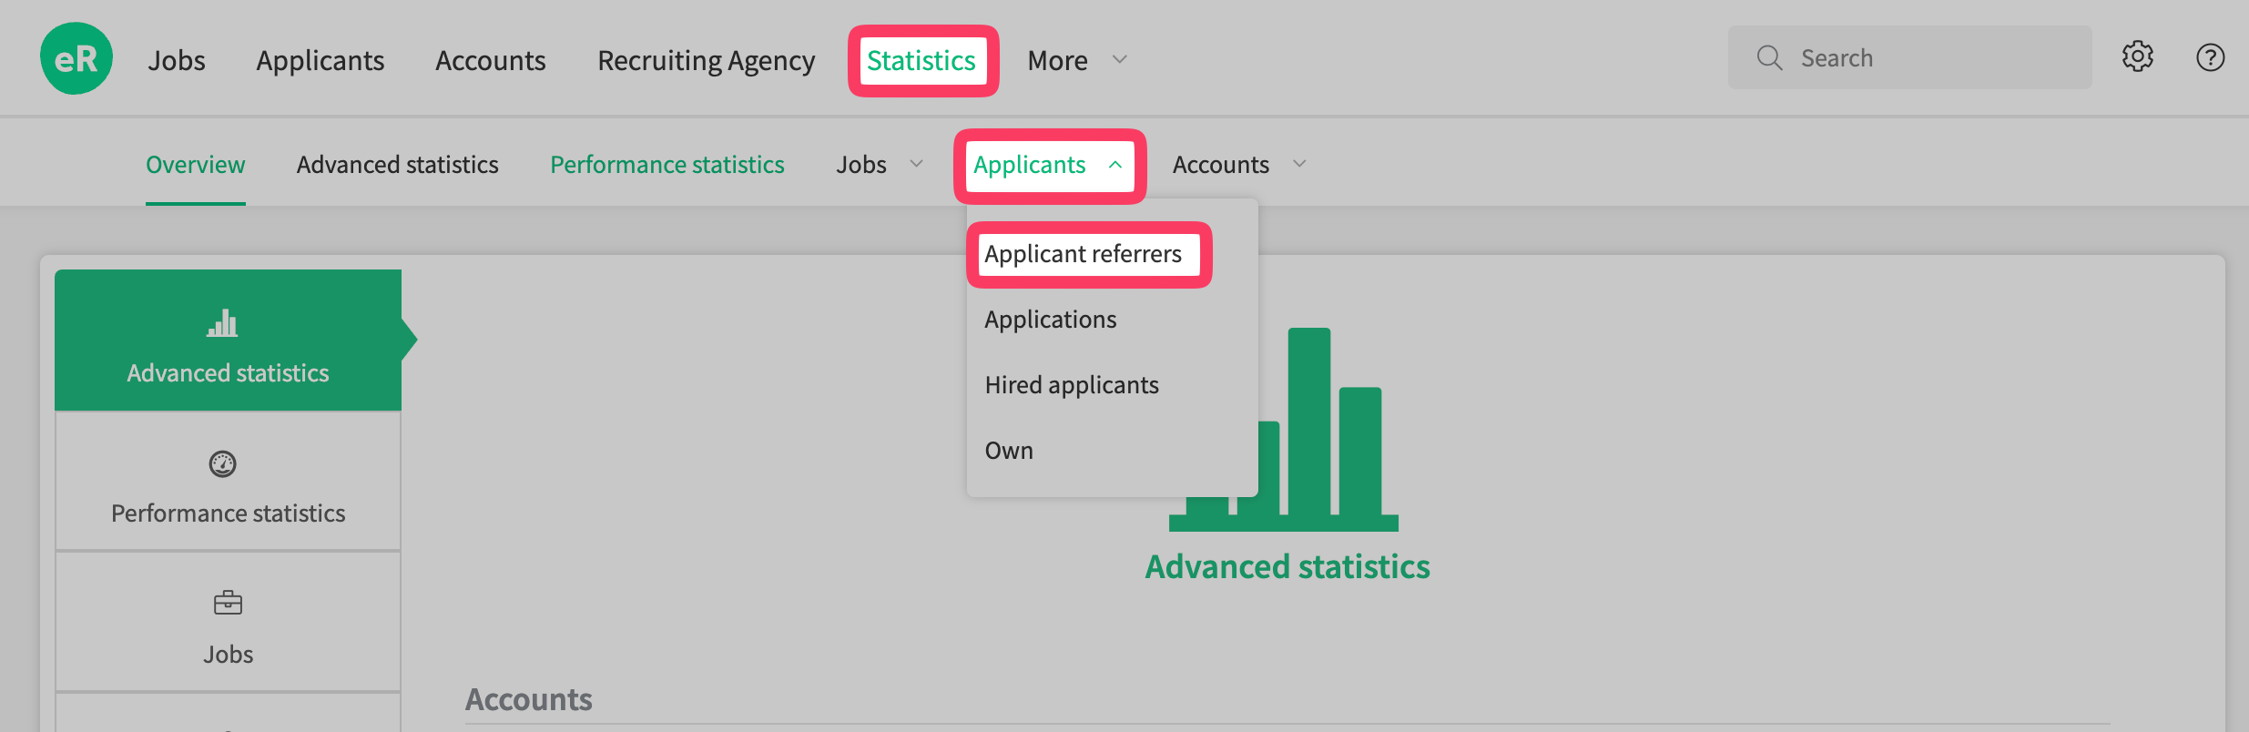Click the eR logo icon

(76, 59)
